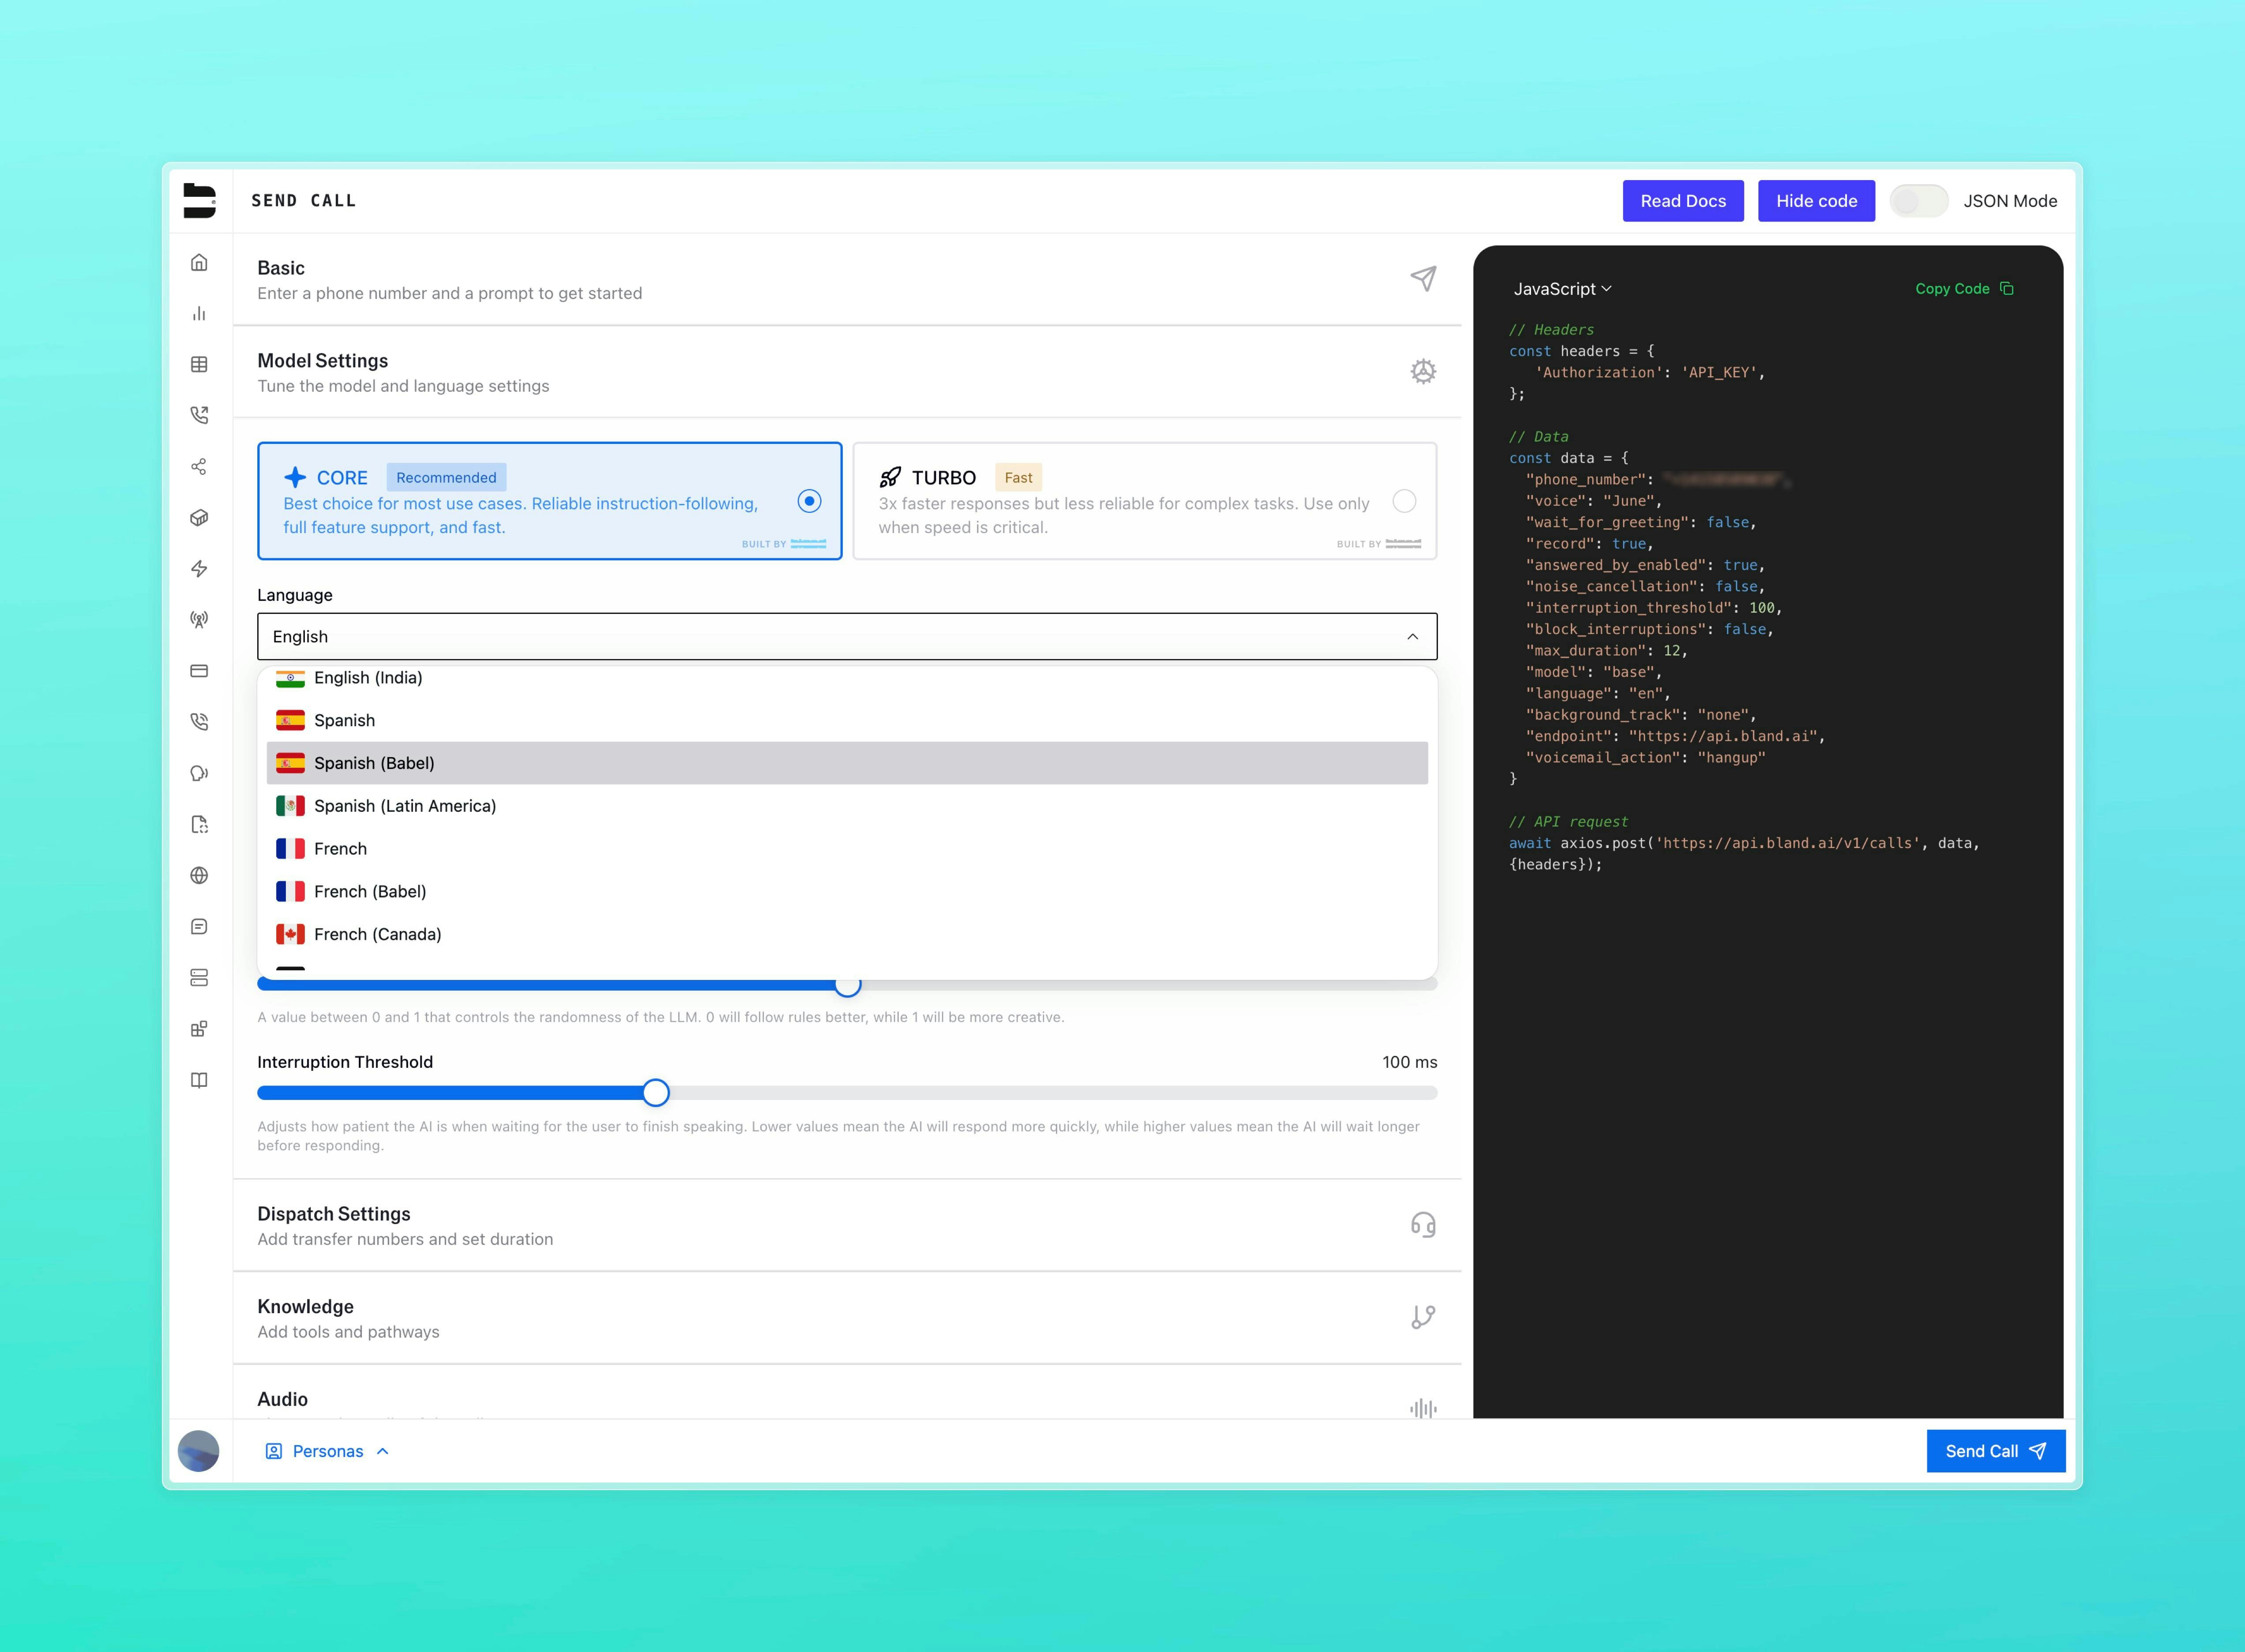
Task: Click the TURBO Fast model card
Action: click(1145, 501)
